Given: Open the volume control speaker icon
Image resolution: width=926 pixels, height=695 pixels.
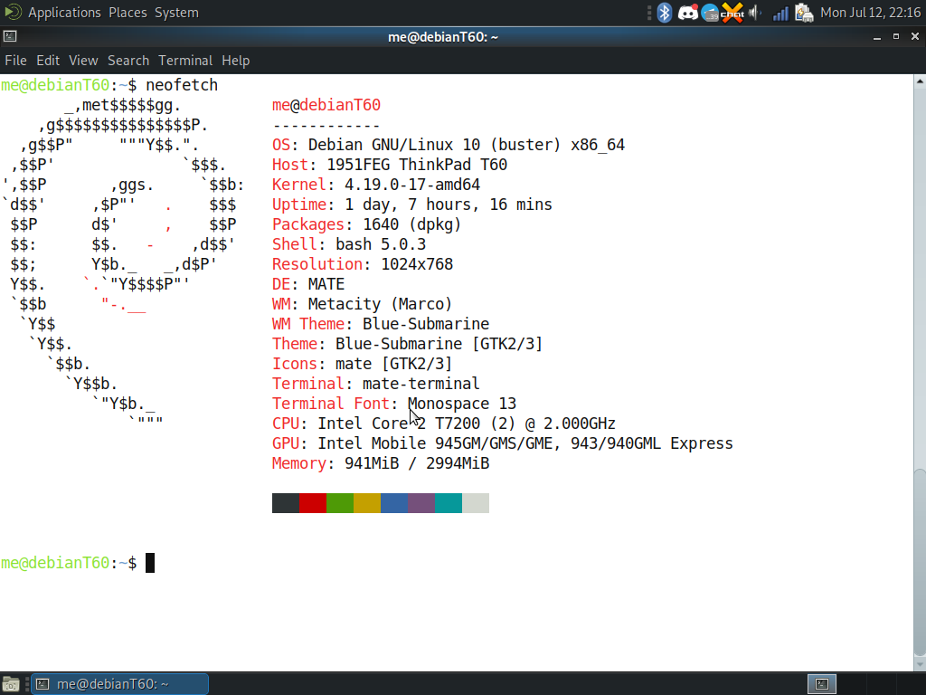Looking at the screenshot, I should tap(755, 13).
